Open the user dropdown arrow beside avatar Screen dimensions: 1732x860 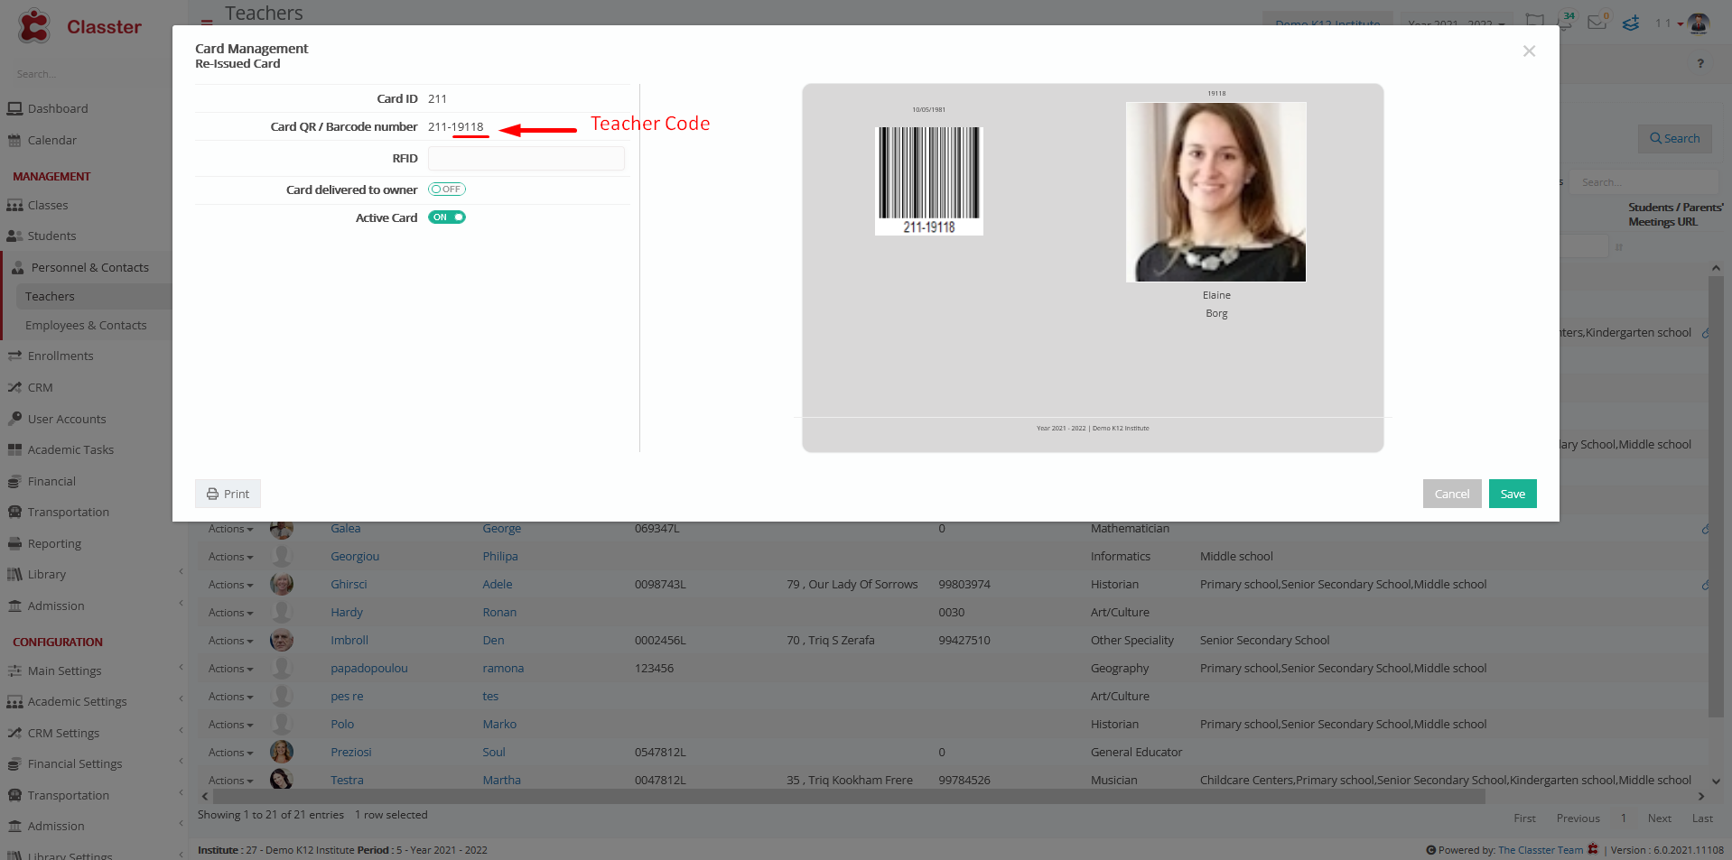point(1681,23)
